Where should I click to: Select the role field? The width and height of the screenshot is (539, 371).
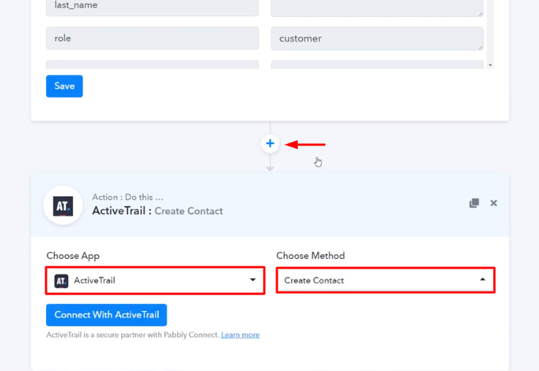pyautogui.click(x=153, y=38)
